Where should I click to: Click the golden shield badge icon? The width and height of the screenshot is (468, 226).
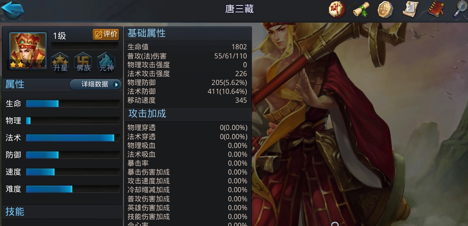(385, 10)
